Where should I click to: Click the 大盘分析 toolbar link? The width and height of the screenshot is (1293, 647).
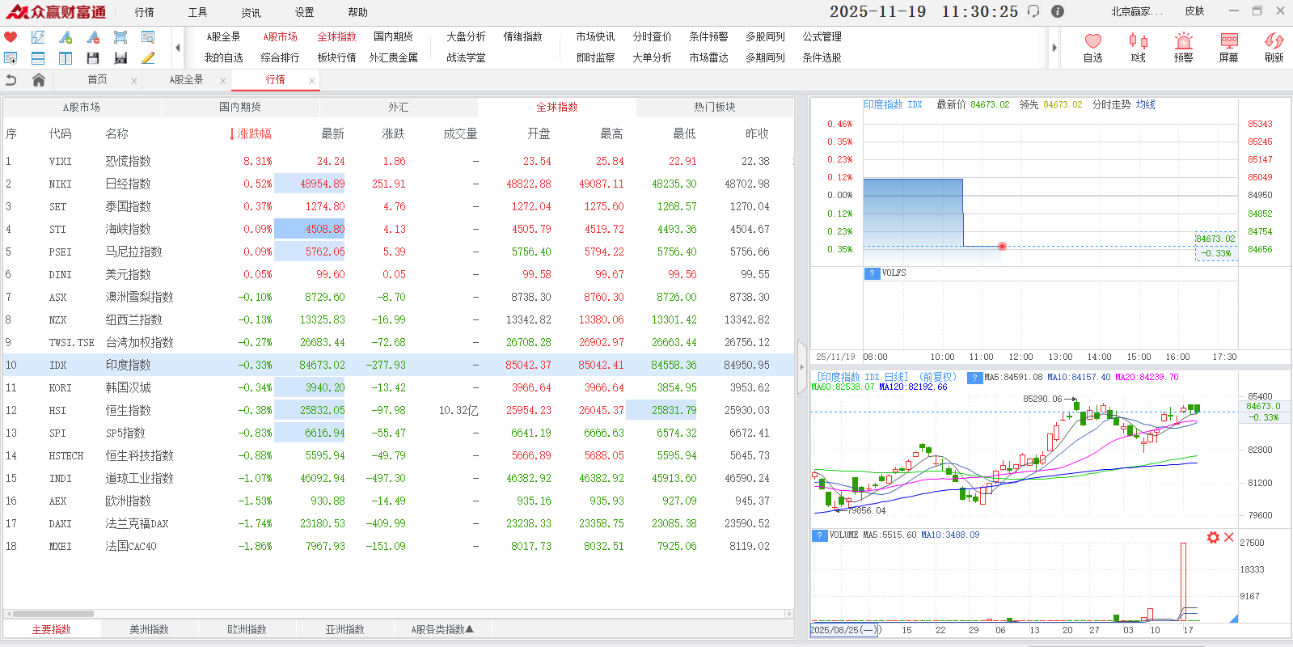tap(466, 37)
